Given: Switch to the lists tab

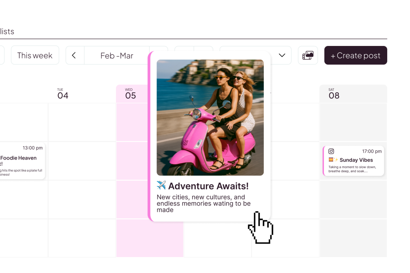Looking at the screenshot, I should [7, 32].
